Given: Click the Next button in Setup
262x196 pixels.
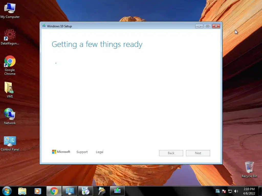Looking at the screenshot, I should click(198, 153).
